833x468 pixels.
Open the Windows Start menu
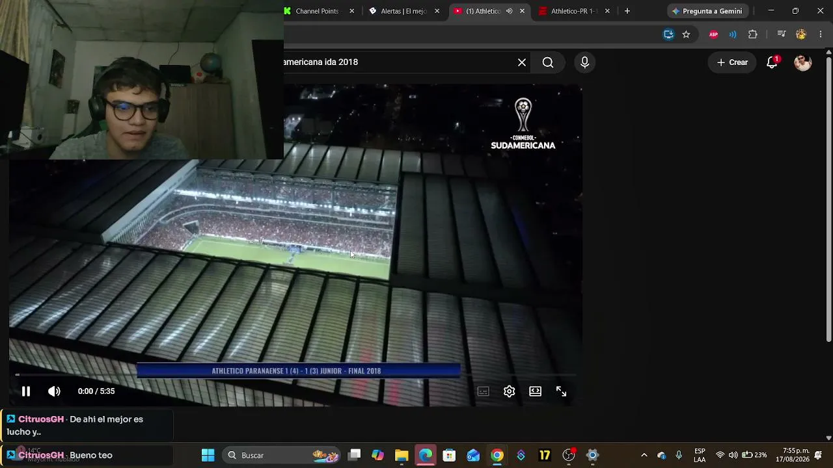pos(208,455)
